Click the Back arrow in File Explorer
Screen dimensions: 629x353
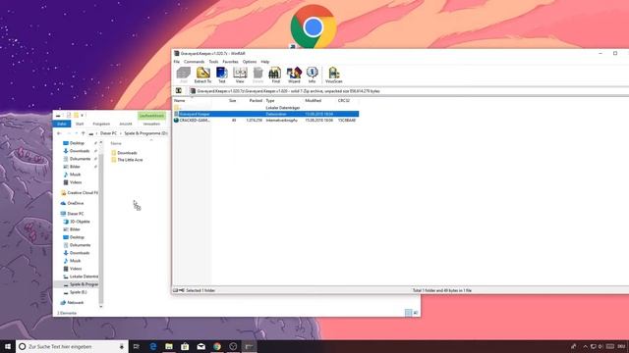[x=59, y=133]
